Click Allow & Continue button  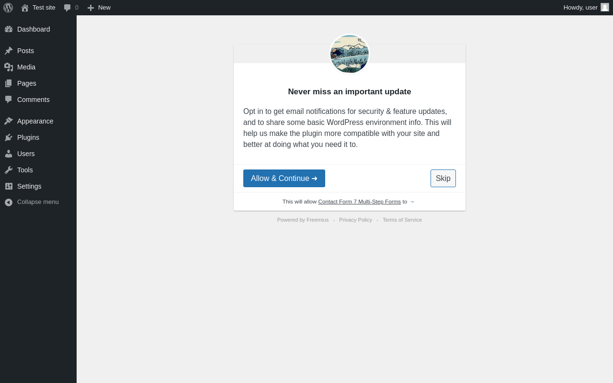click(284, 178)
